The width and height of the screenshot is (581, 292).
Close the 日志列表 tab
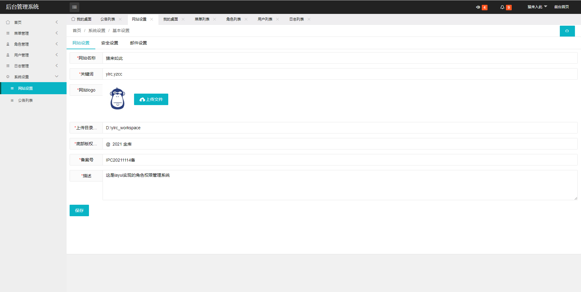(x=309, y=19)
